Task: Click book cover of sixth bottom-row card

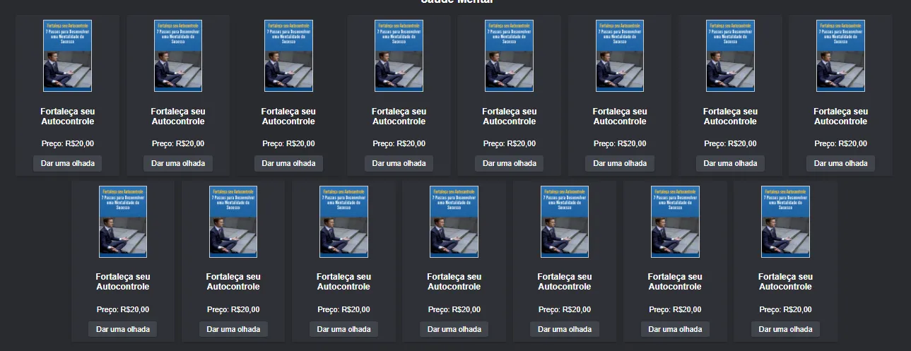Action: click(675, 222)
